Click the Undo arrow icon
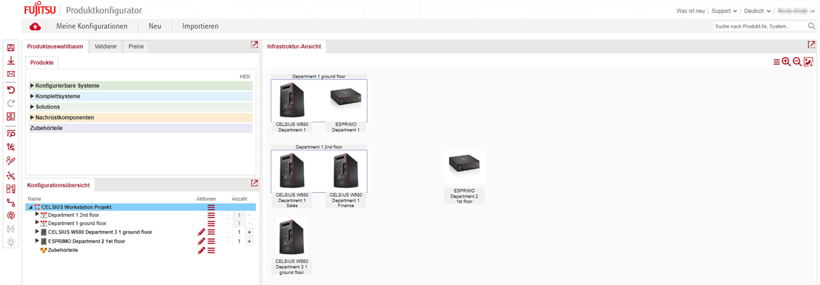 click(11, 90)
